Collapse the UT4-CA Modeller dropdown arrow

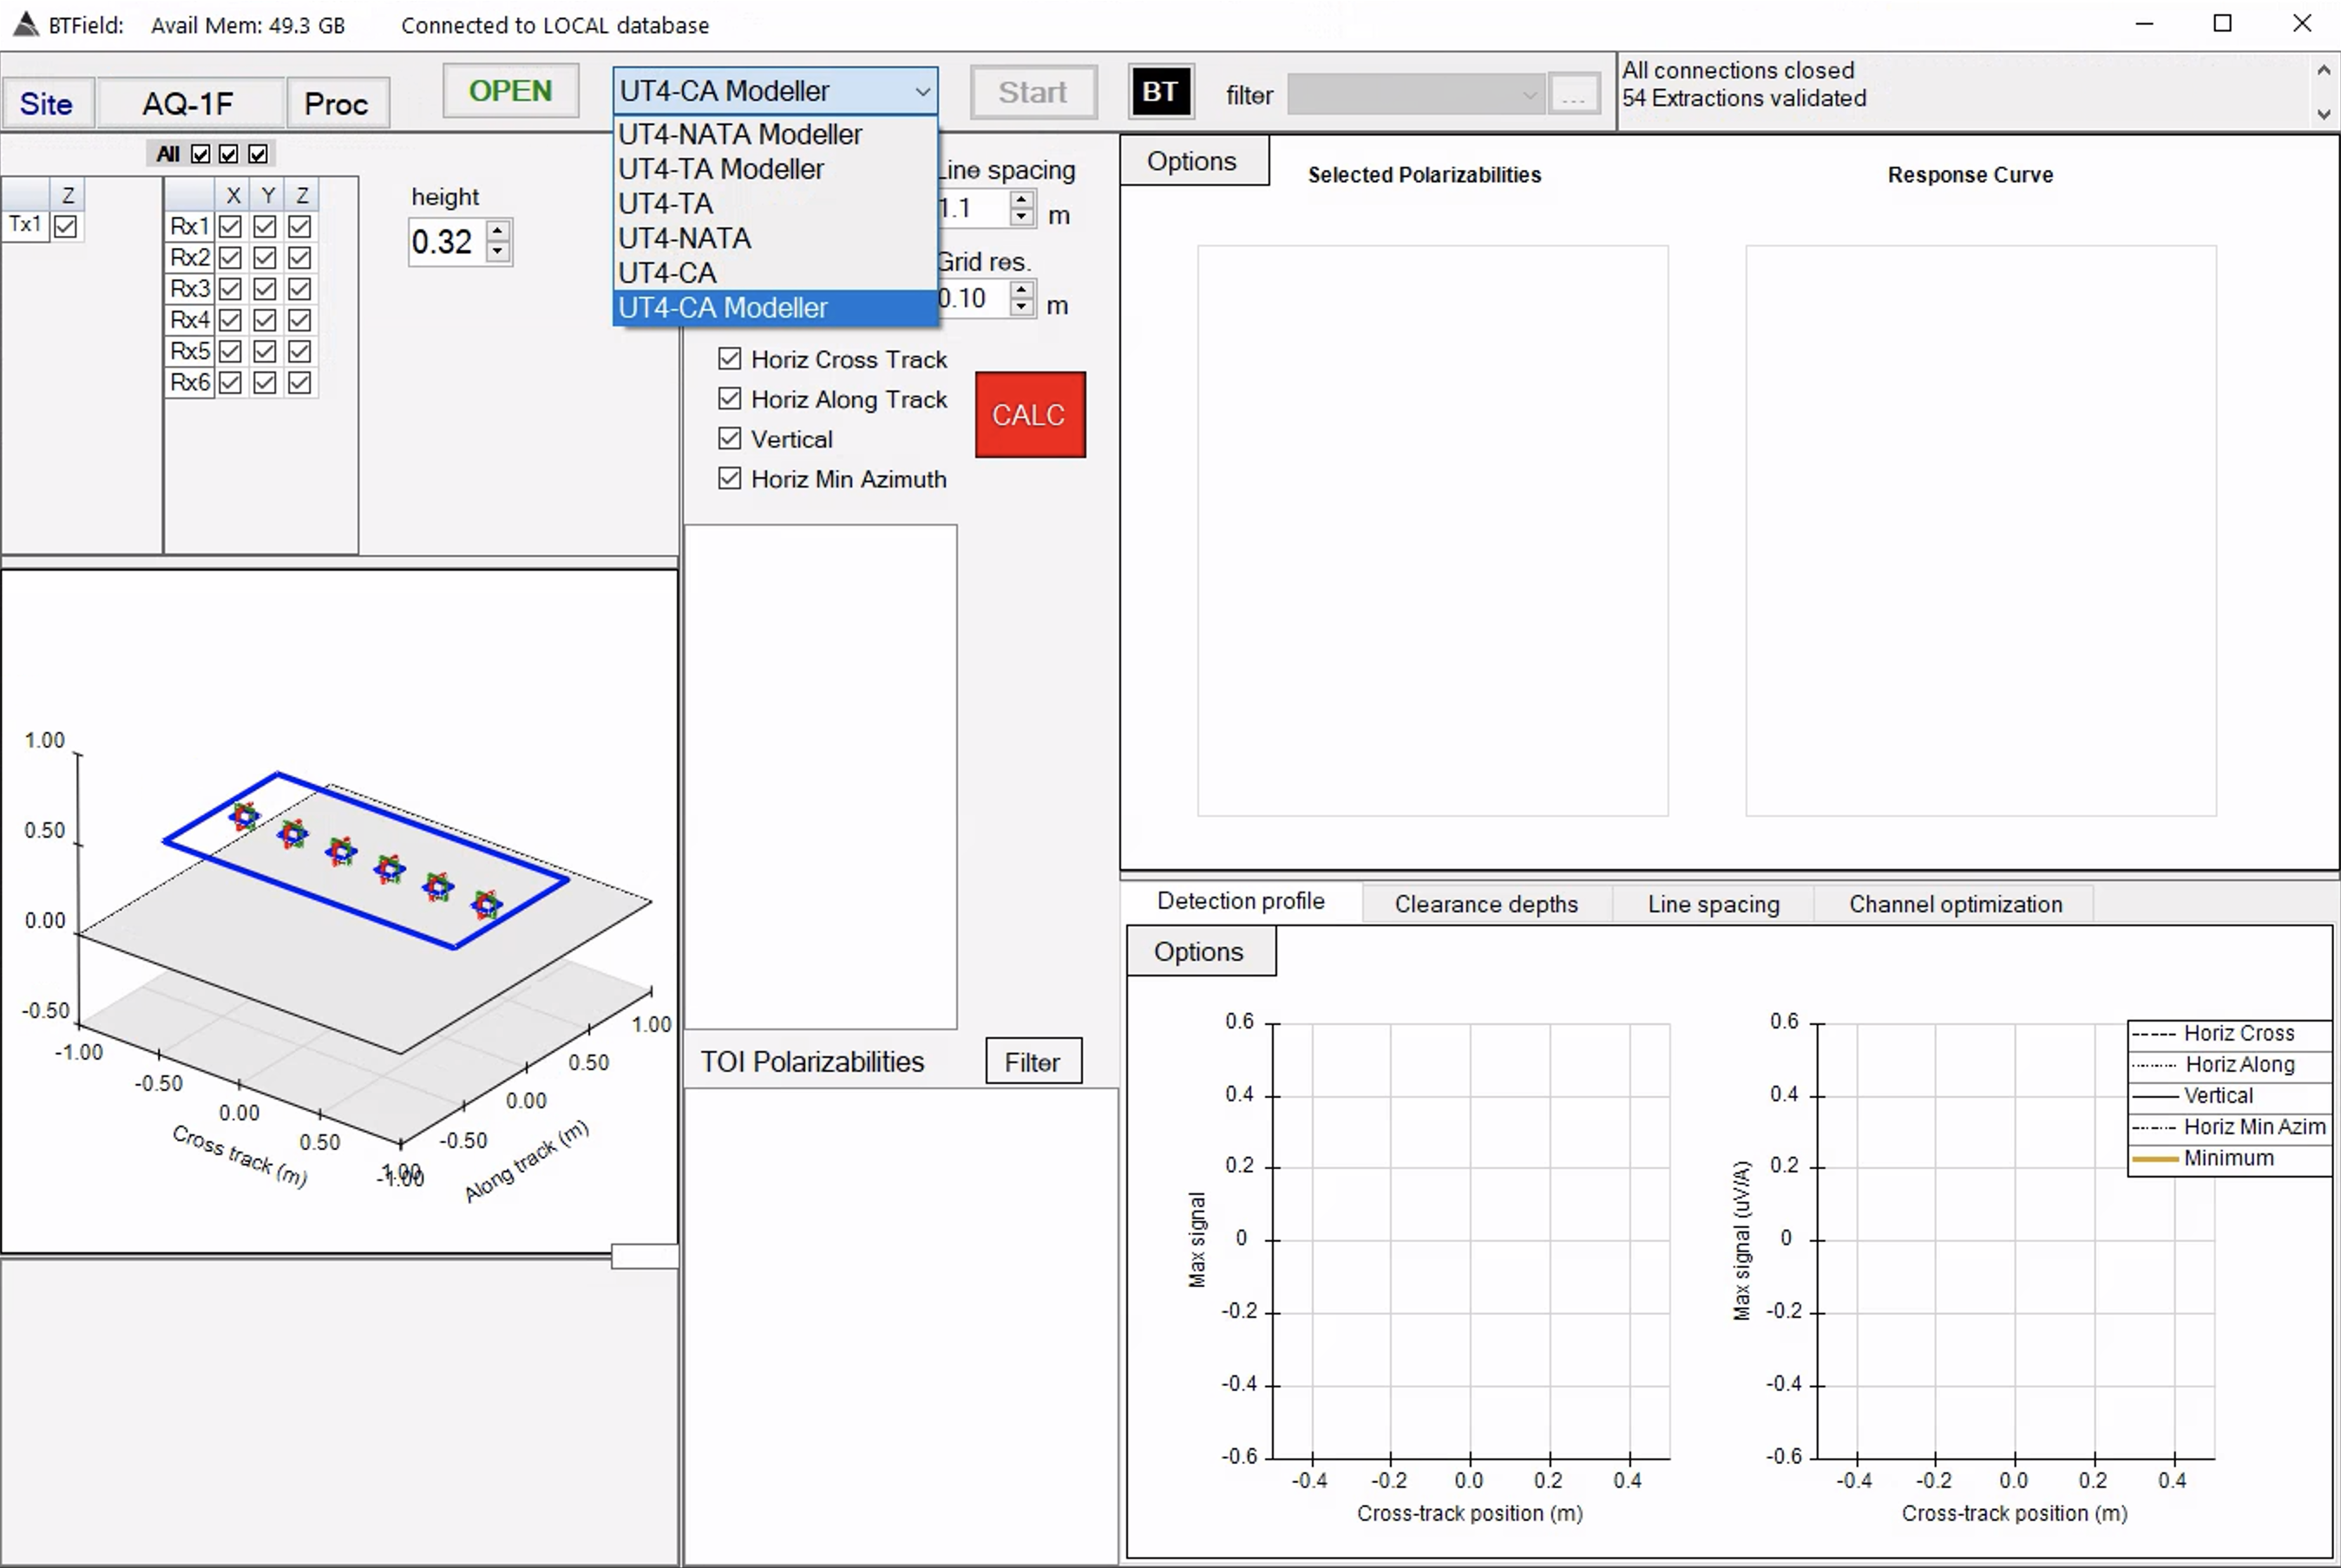(922, 92)
